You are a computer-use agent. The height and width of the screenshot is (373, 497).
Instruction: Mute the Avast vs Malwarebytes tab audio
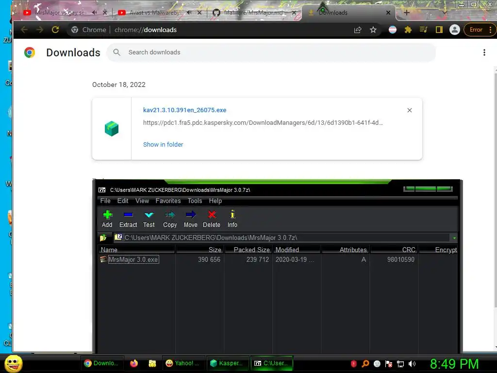189,13
